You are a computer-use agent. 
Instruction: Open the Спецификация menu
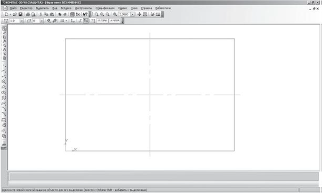coord(105,8)
